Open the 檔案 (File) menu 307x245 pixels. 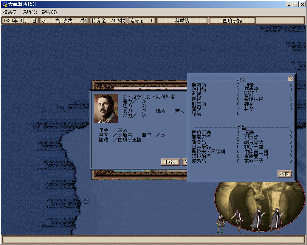coord(10,12)
